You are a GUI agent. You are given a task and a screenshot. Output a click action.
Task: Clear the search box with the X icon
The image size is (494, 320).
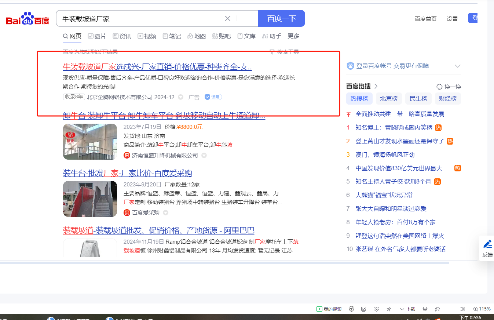[x=227, y=19]
